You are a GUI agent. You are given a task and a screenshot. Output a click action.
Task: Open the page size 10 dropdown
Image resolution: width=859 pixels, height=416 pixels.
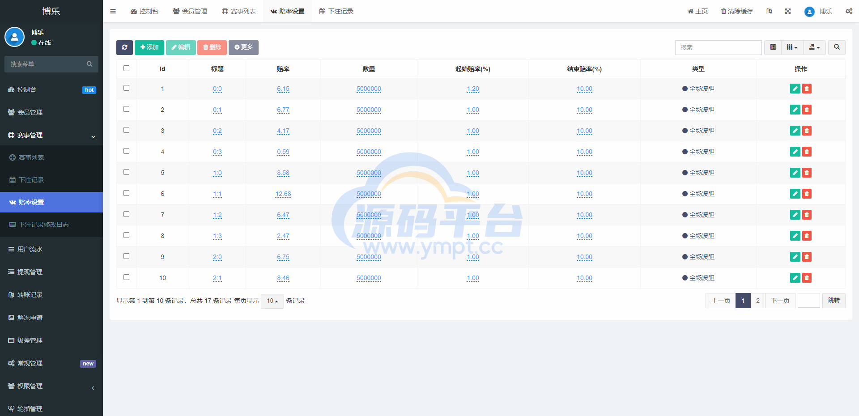272,301
